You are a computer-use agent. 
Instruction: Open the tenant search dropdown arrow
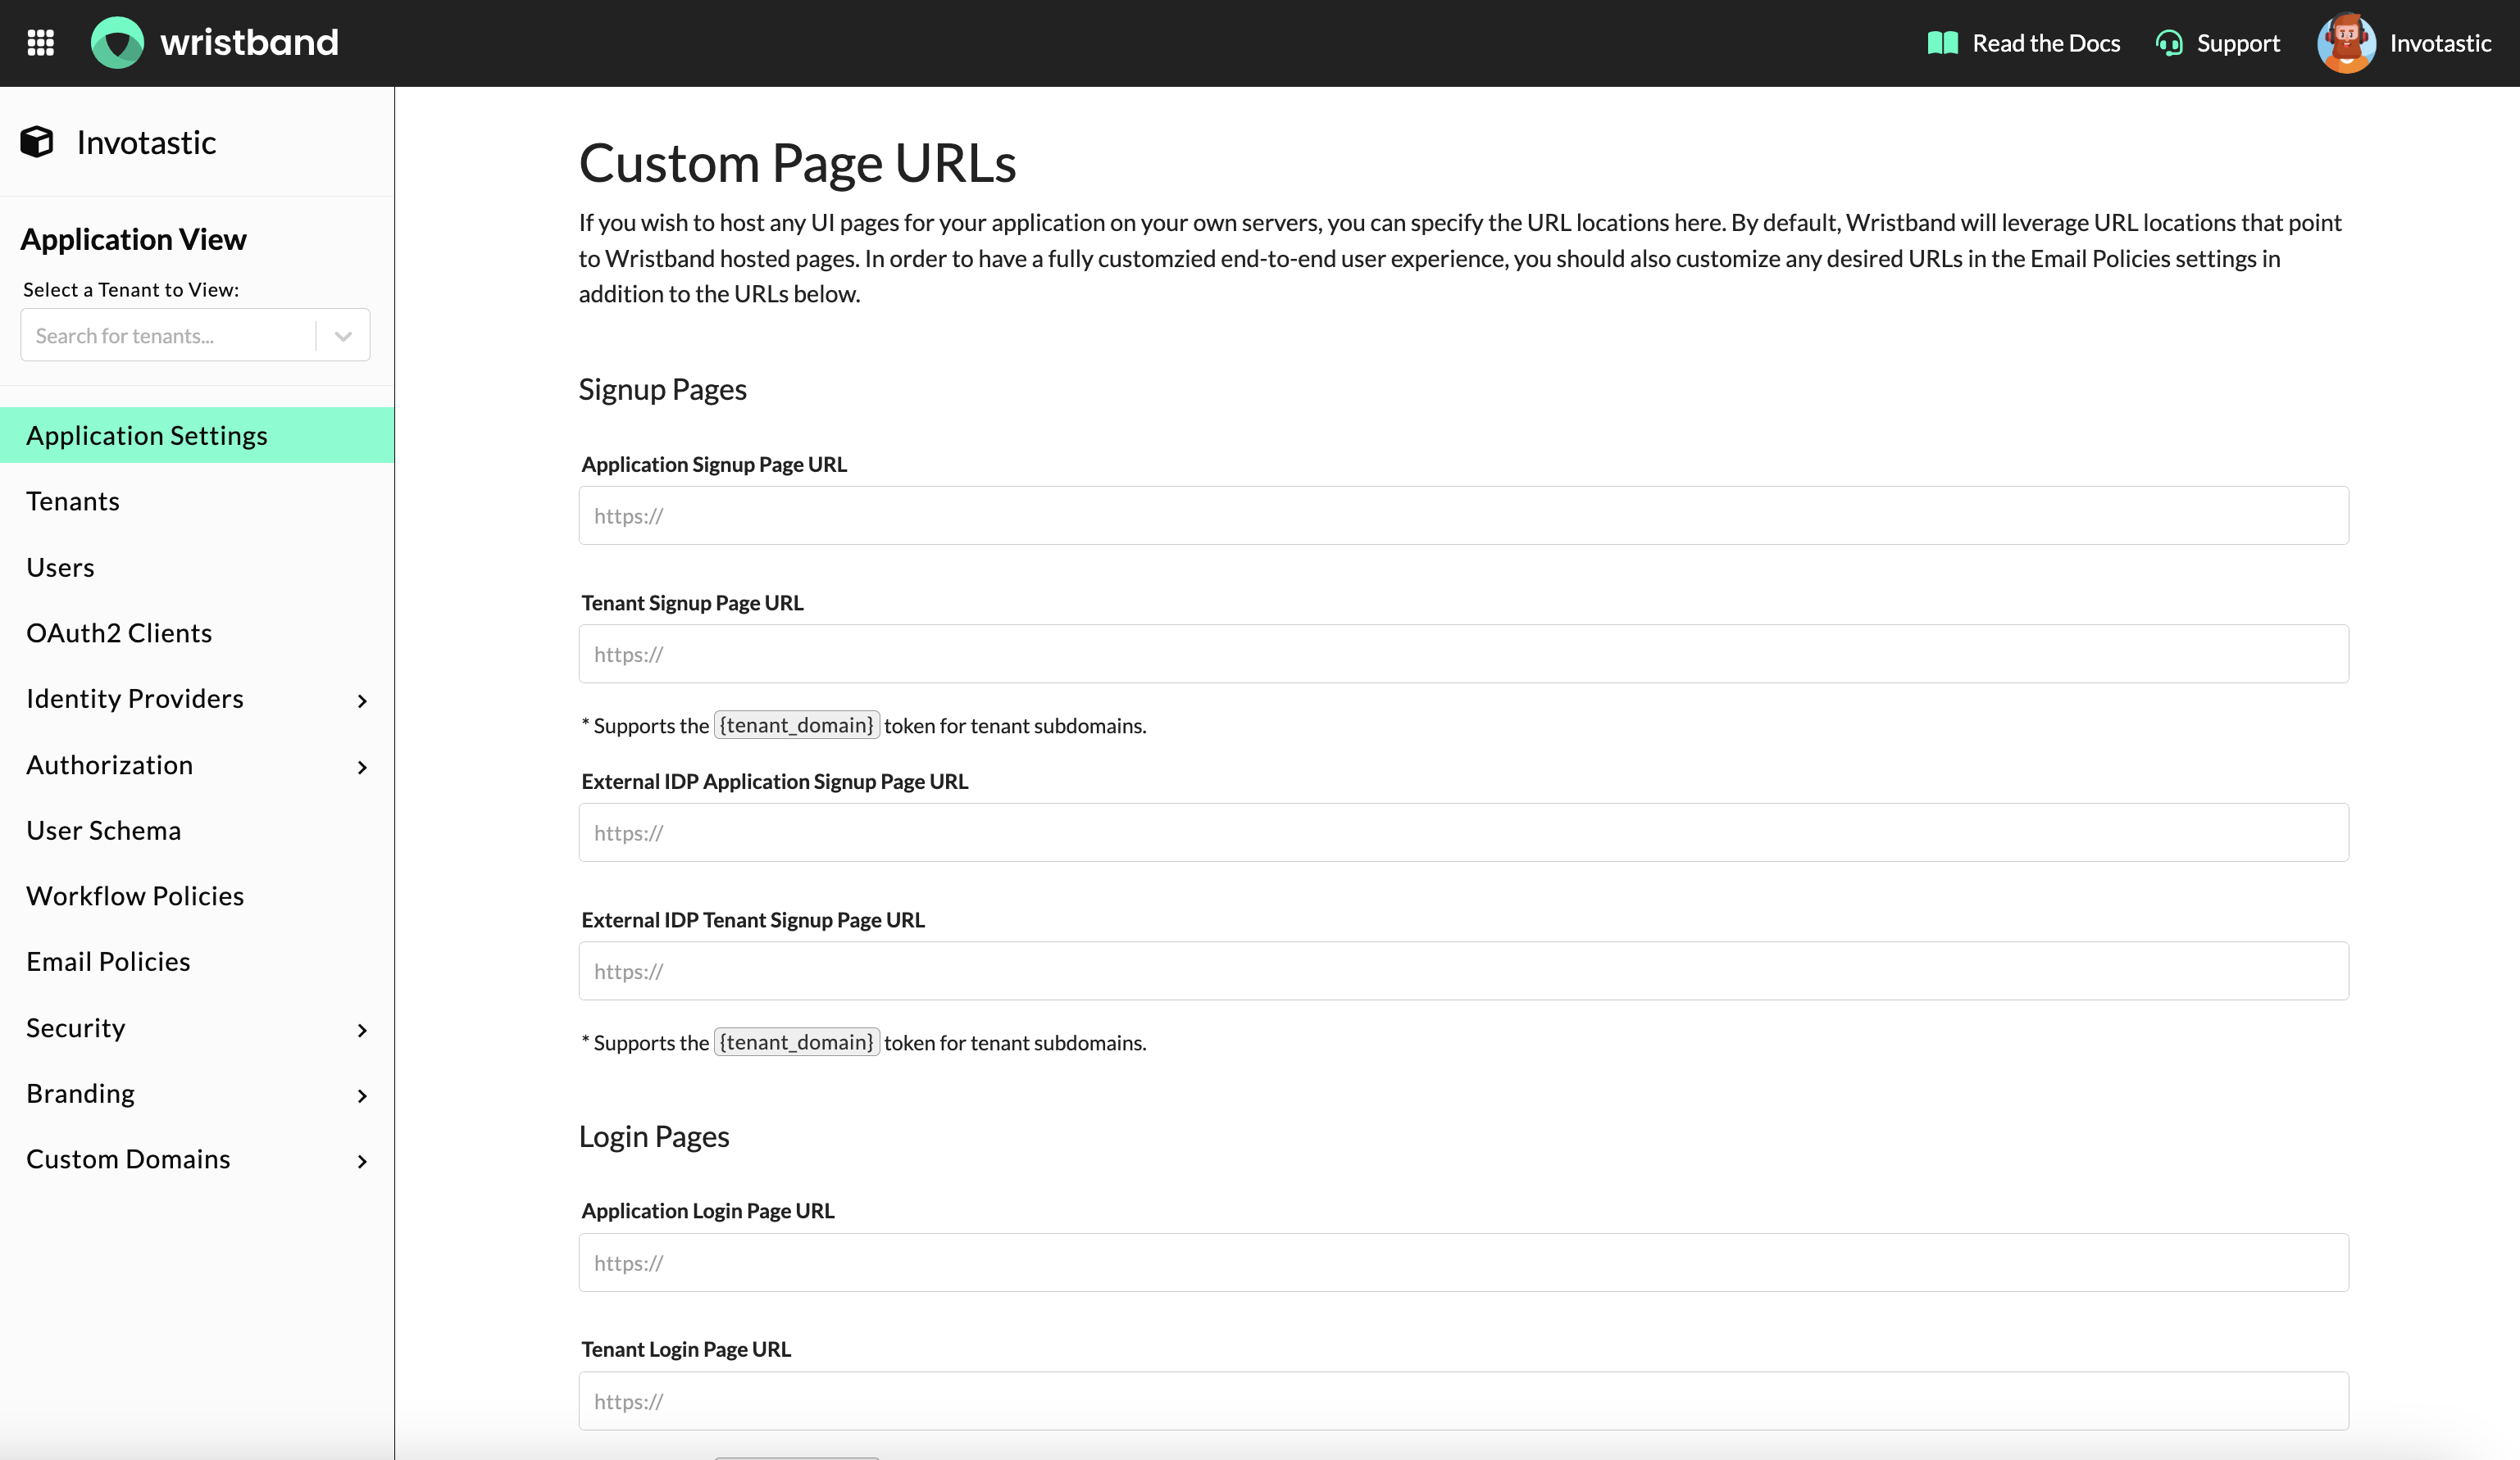click(343, 336)
